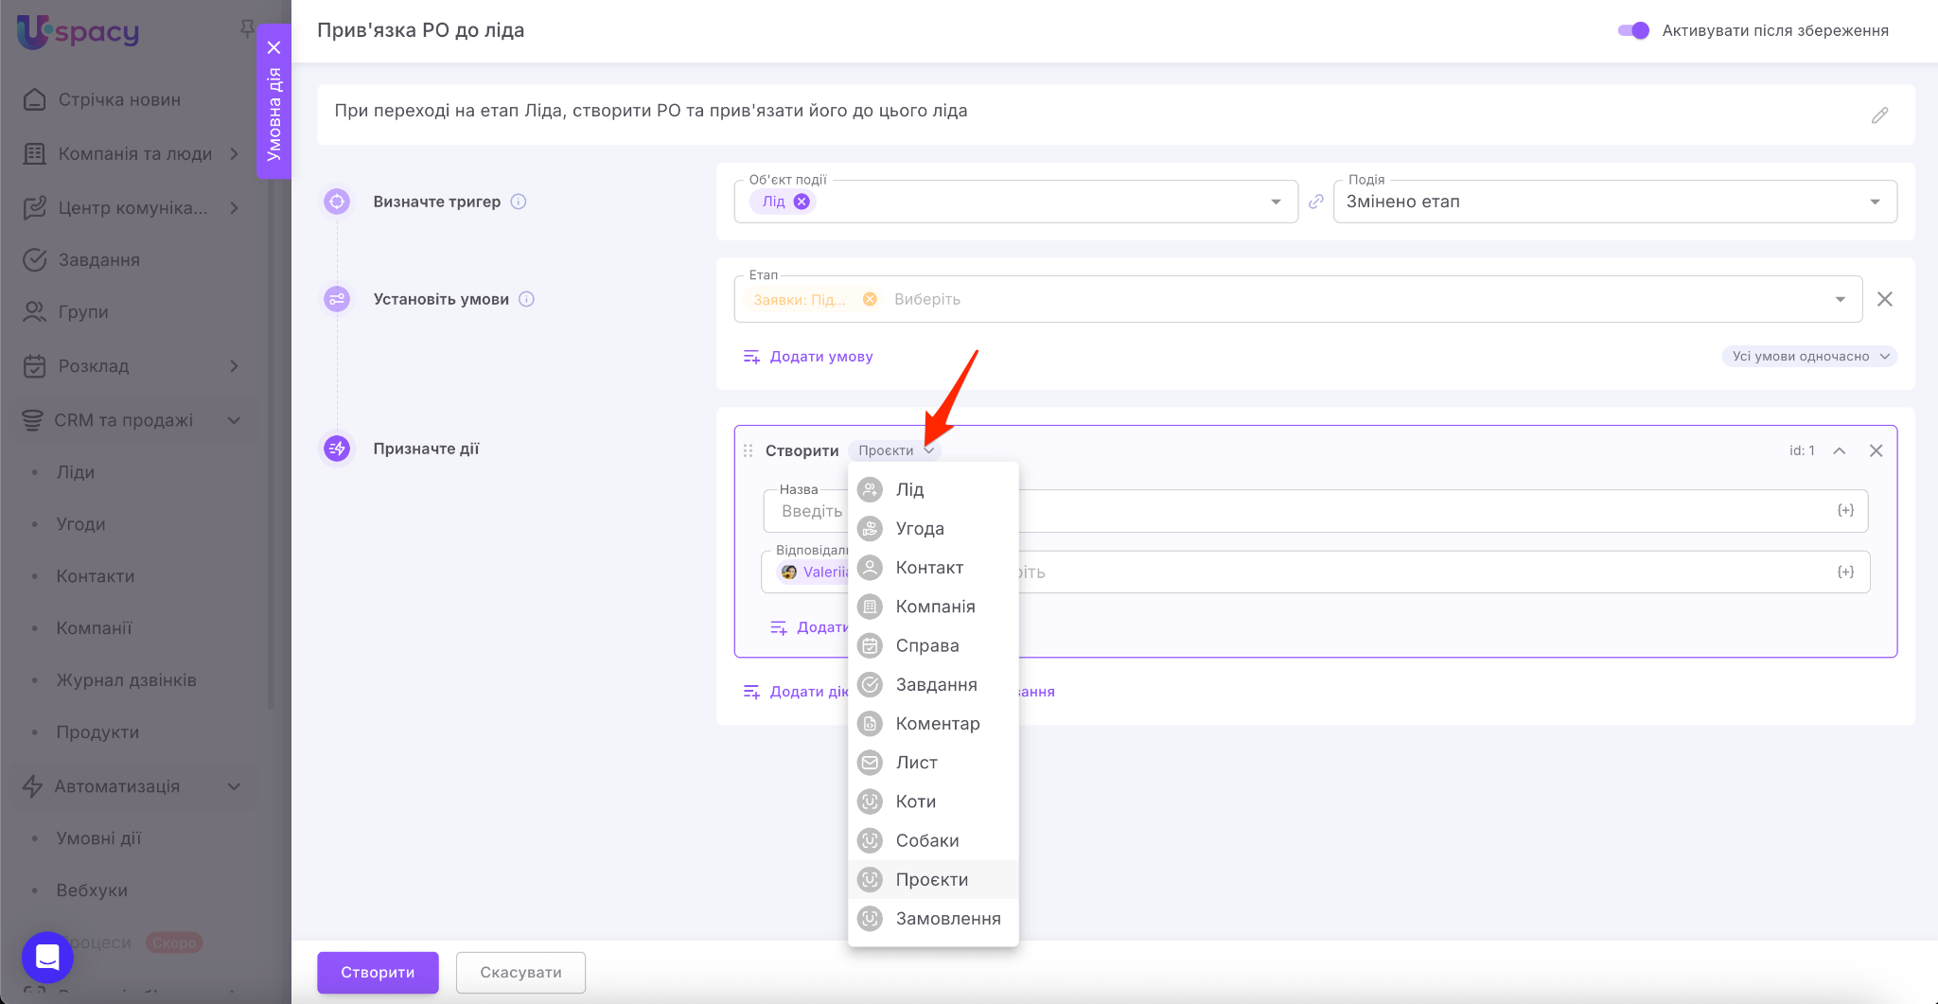Viewport: 1938px width, 1004px height.
Task: Click the pencil icon to edit description
Action: click(x=1879, y=115)
